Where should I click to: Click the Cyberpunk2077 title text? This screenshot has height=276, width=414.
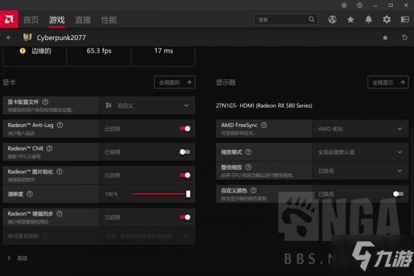[x=61, y=37]
